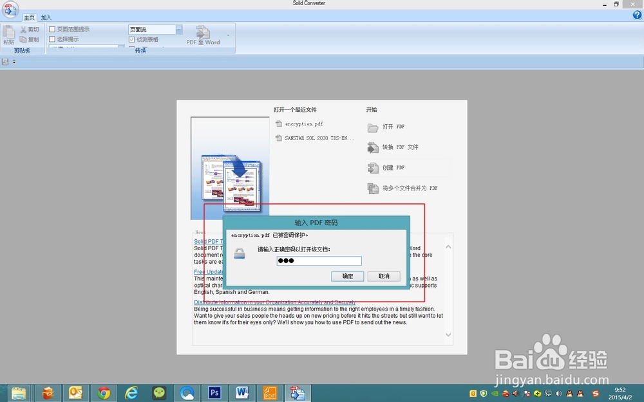Screen dimensions: 644x402
Task: Switch to Photoshop on the taskbar
Action: point(214,393)
